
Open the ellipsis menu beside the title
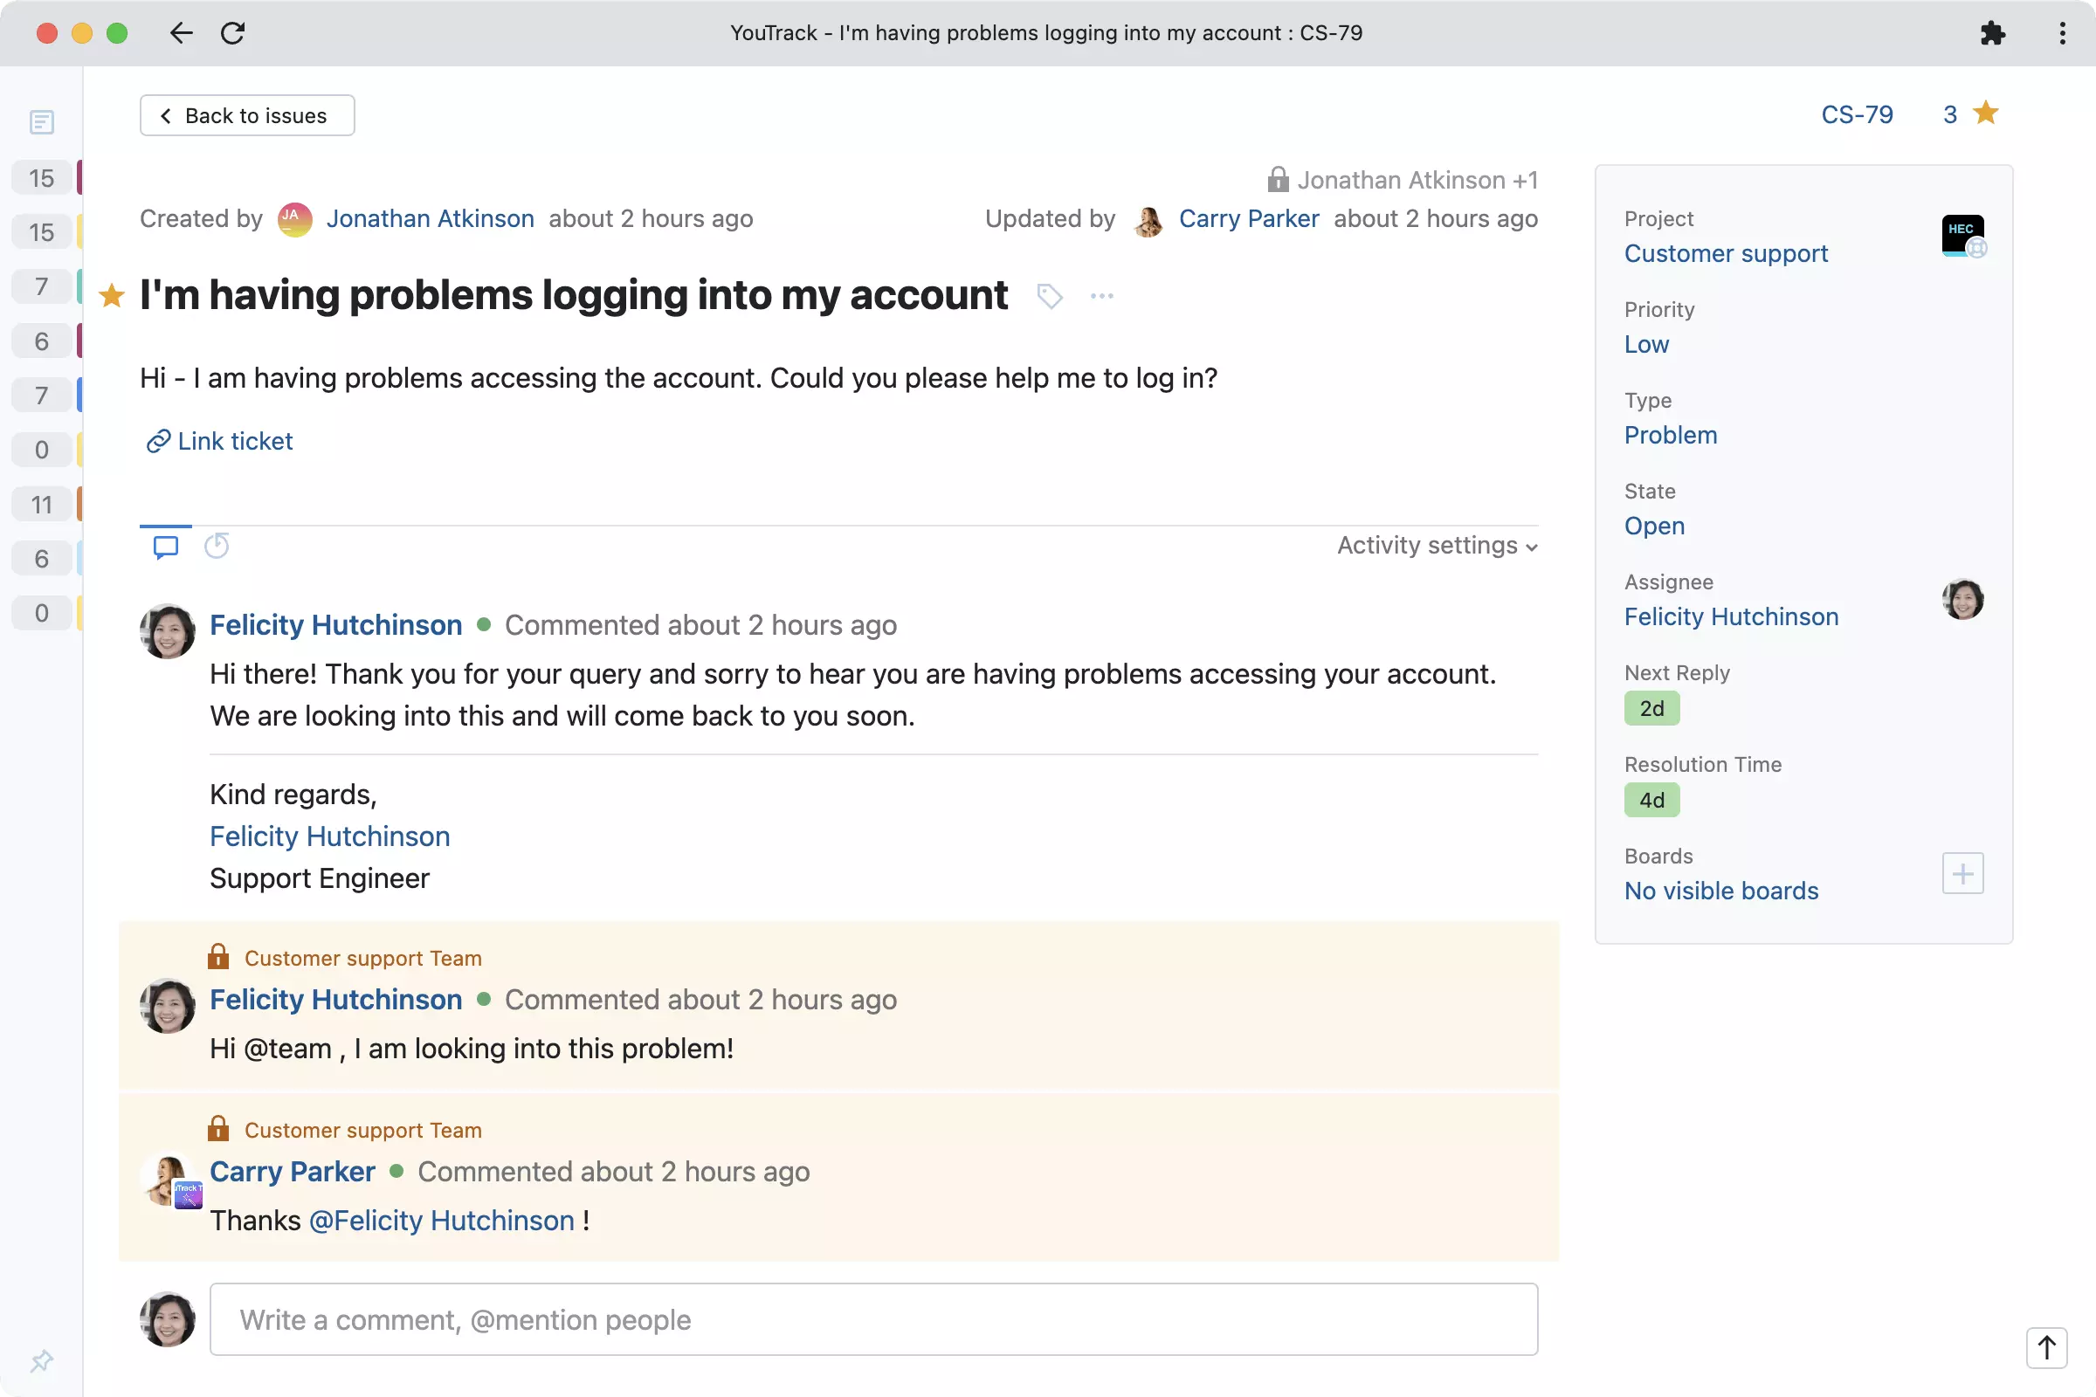pyautogui.click(x=1101, y=295)
